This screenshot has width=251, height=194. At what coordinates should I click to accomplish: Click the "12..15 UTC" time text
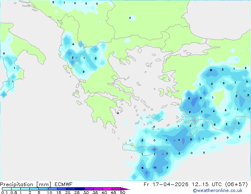pos(207,184)
